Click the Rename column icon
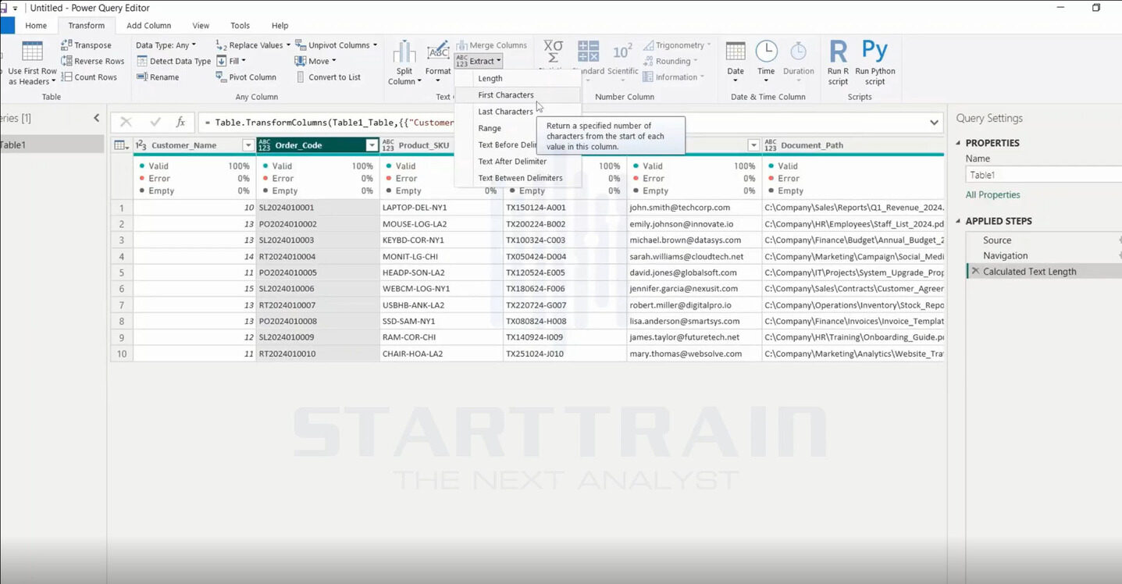The height and width of the screenshot is (584, 1122). [142, 77]
